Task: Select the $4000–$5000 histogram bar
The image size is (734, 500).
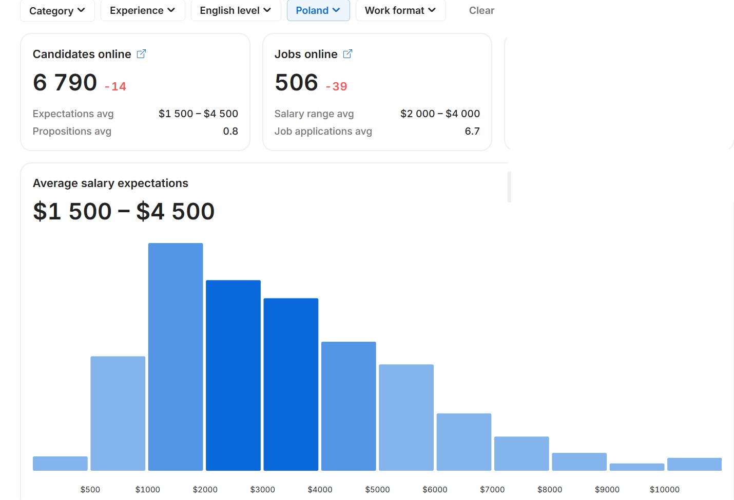Action: point(349,406)
